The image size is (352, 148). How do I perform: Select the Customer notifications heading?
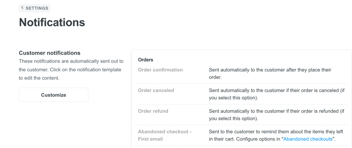pyautogui.click(x=49, y=53)
